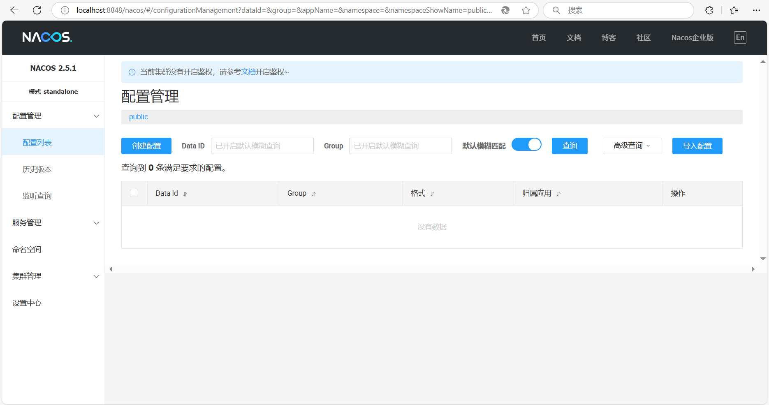Switch language with En button

740,37
